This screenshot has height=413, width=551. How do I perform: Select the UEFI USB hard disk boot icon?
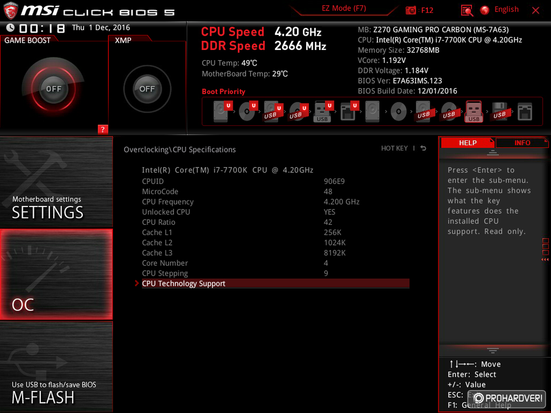[x=273, y=112]
